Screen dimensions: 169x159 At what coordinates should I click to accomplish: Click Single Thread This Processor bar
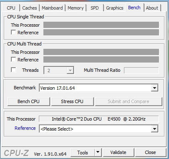click(x=101, y=25)
